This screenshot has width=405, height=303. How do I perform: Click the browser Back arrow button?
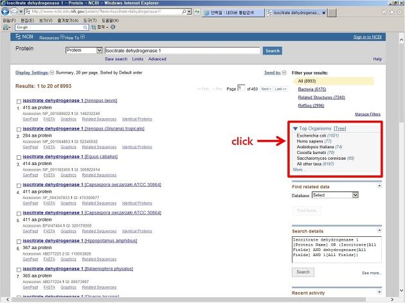[5, 12]
